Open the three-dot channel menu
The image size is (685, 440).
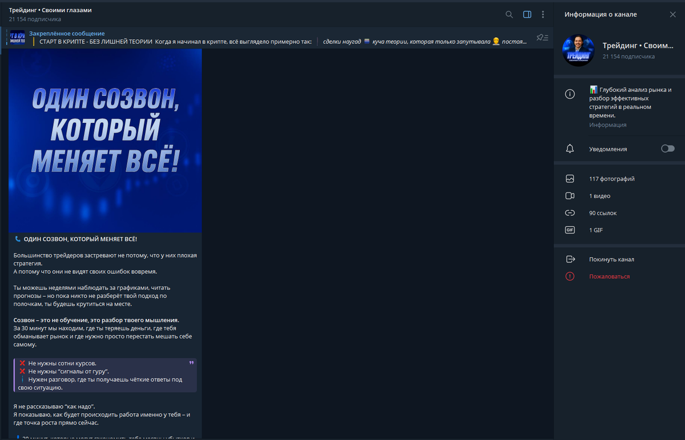tap(543, 14)
